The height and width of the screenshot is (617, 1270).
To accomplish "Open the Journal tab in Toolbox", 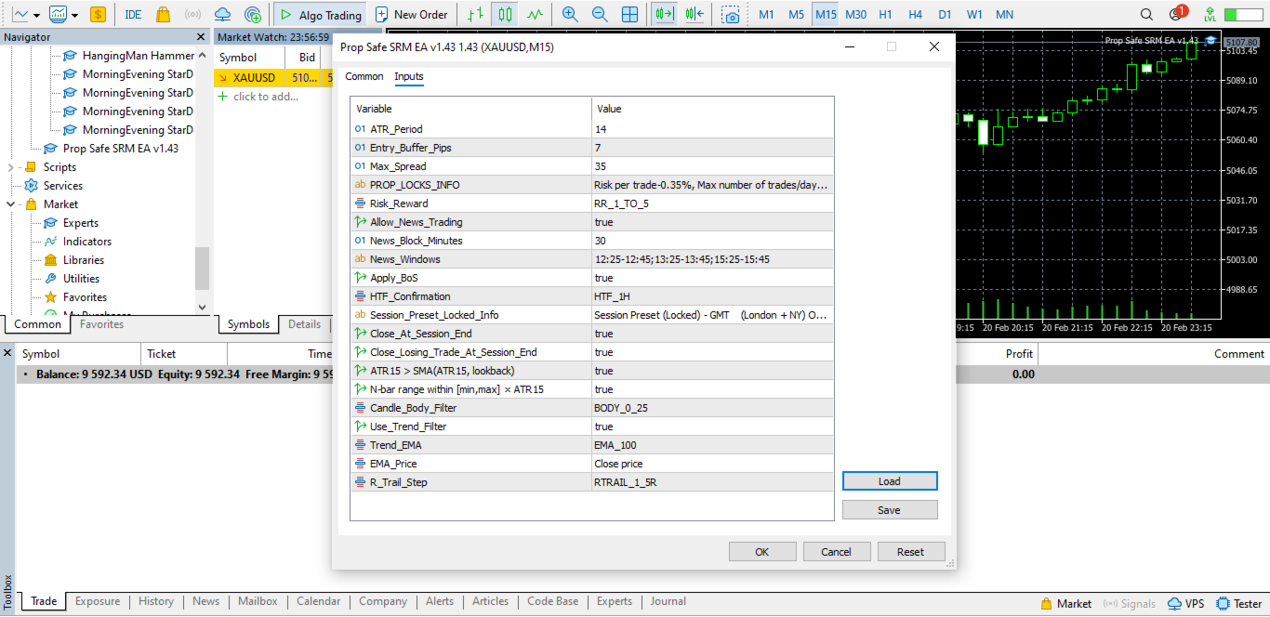I will point(668,601).
